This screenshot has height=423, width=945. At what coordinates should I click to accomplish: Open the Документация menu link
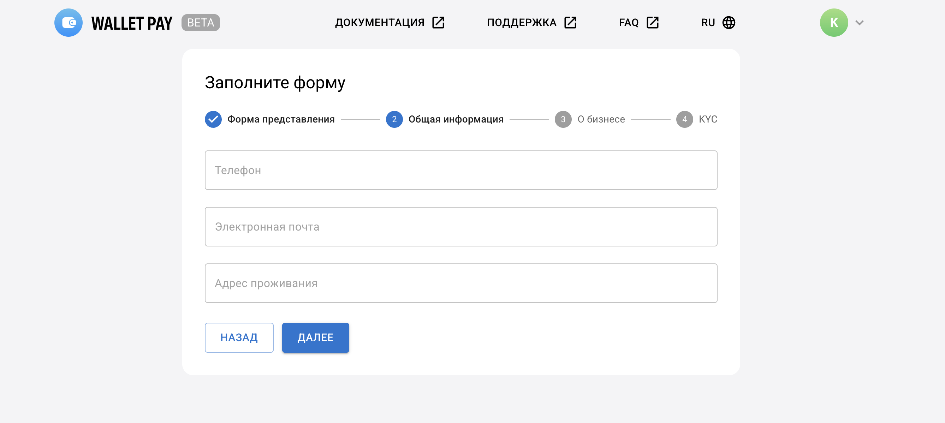379,23
